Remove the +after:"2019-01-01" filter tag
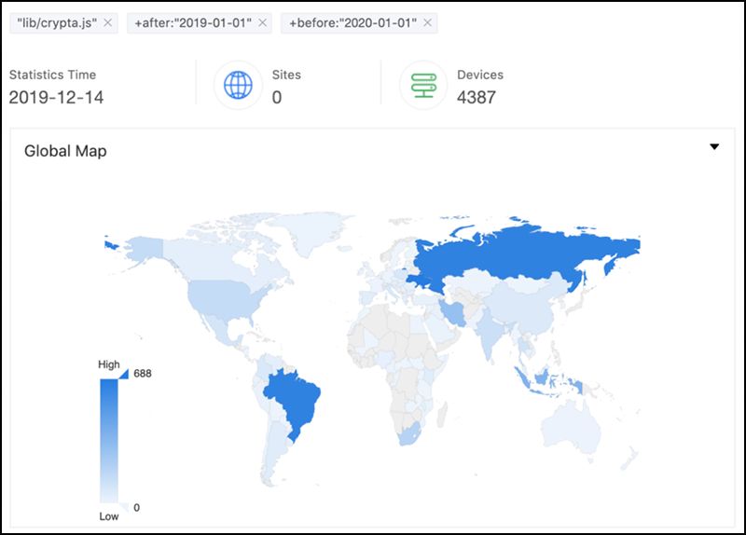The image size is (746, 535). point(262,21)
